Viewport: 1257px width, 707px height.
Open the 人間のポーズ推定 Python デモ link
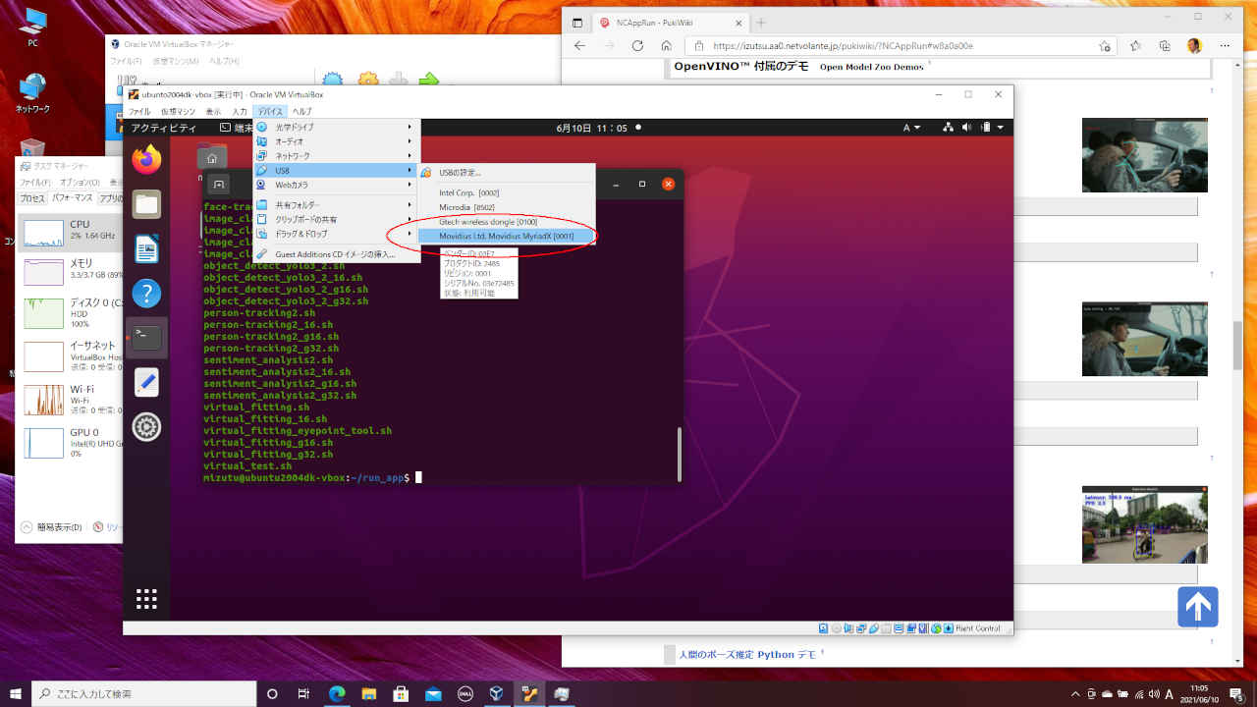(746, 654)
